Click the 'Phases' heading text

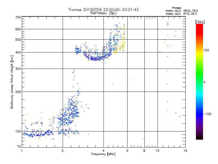pos(176,8)
